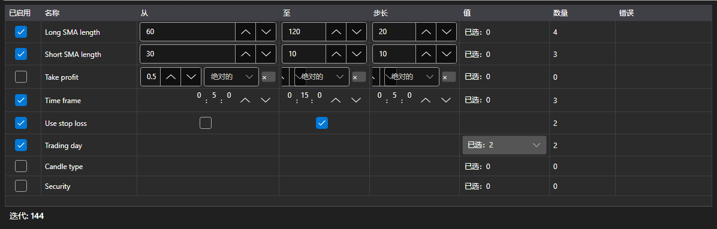Enable the Take profit parameter
Screen dimensions: 717x229
coord(21,77)
